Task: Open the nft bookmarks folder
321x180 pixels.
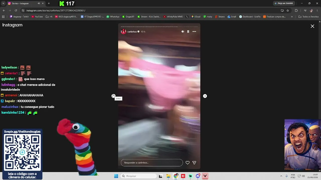Action: point(49,17)
